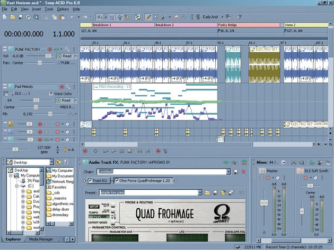The height and width of the screenshot is (250, 334).
Task: Mute the DLS Soft Synth bus
Action: point(315,178)
